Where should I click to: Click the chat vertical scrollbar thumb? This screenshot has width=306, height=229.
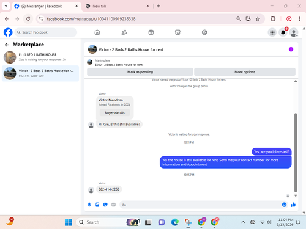coord(296,153)
